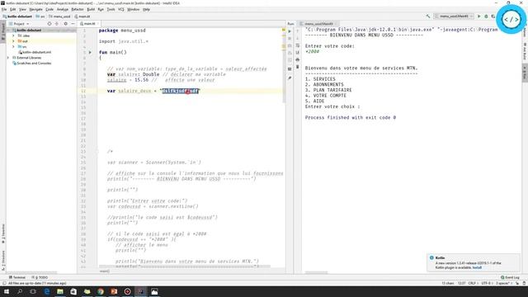The image size is (528, 297).
Task: Expand the src folder in project tree
Action: 13,46
